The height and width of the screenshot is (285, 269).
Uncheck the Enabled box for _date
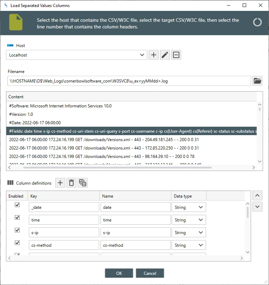17,205
